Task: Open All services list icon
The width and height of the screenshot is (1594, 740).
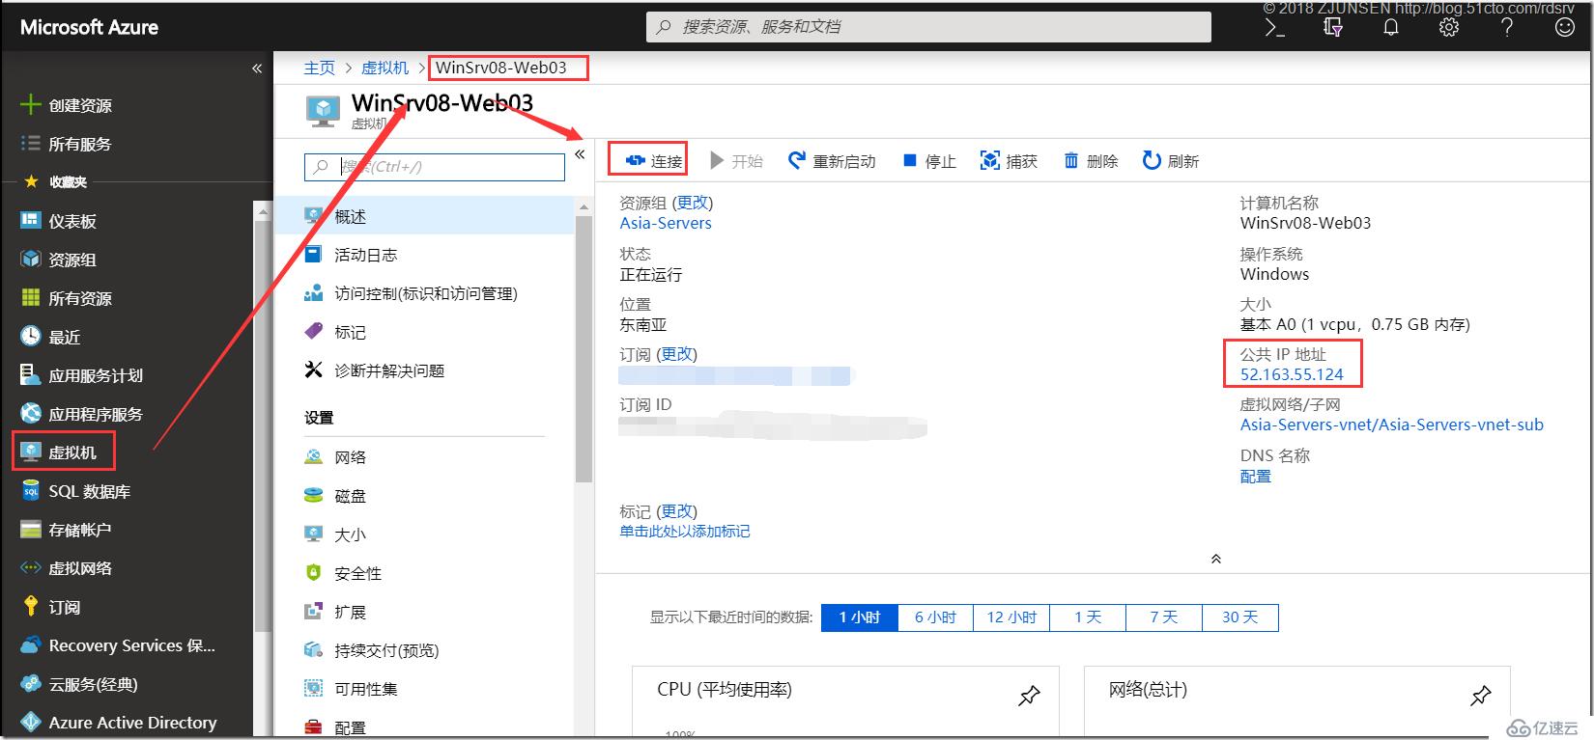Action: pos(31,144)
